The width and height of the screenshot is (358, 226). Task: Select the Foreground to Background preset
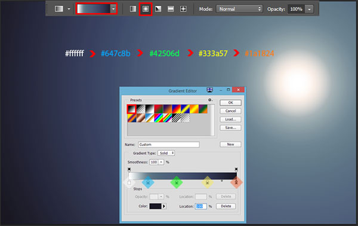click(132, 109)
